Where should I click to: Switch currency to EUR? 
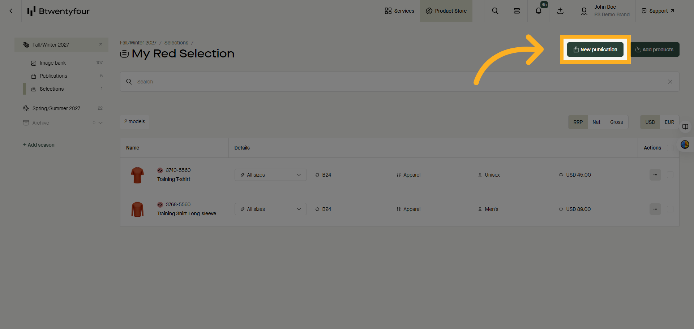pyautogui.click(x=669, y=122)
